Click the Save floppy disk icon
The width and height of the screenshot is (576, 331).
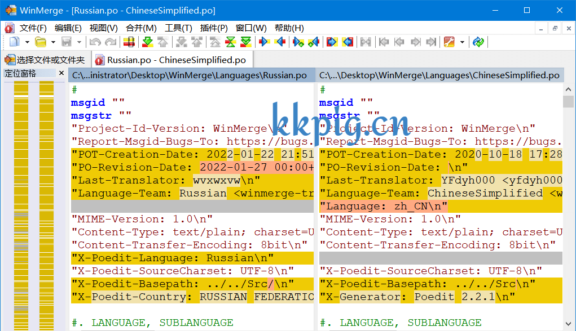[67, 42]
